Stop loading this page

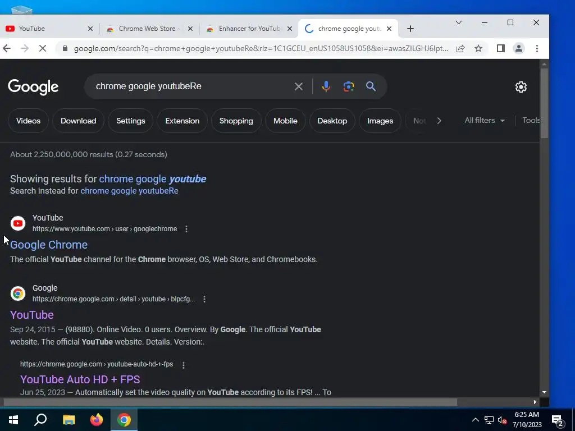[x=43, y=48]
